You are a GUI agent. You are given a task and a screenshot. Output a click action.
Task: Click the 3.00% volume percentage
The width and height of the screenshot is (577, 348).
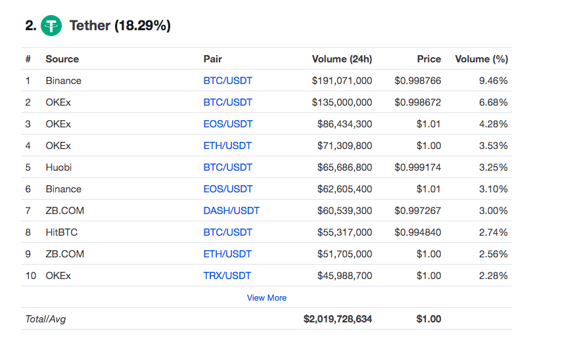pyautogui.click(x=493, y=211)
